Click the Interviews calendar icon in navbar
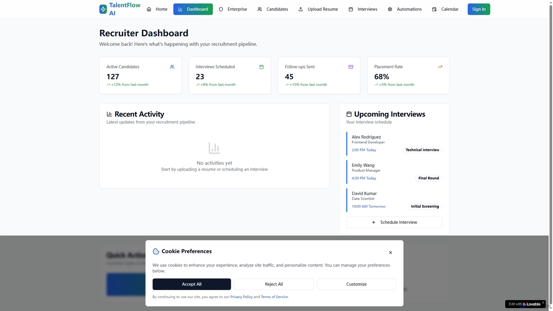The height and width of the screenshot is (311, 553). [x=351, y=9]
